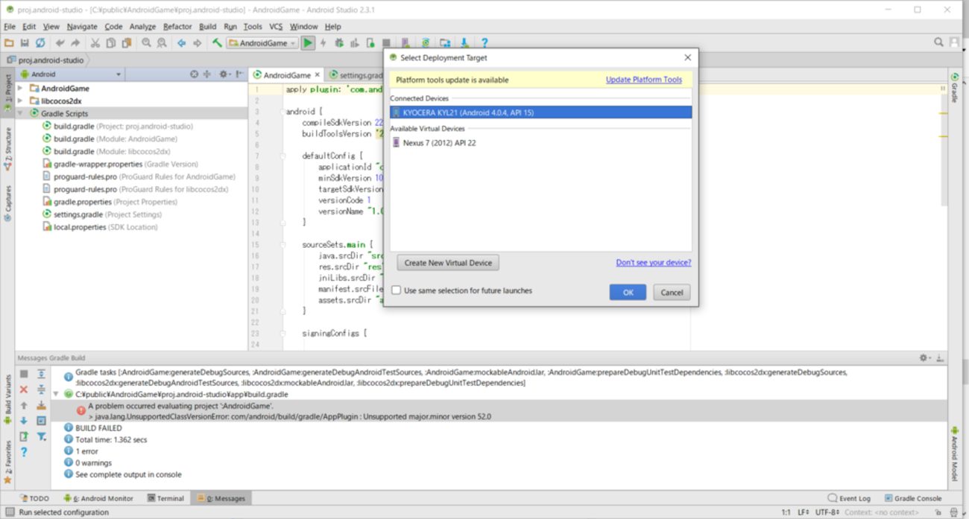Click the Make Project hammer icon

click(x=217, y=43)
